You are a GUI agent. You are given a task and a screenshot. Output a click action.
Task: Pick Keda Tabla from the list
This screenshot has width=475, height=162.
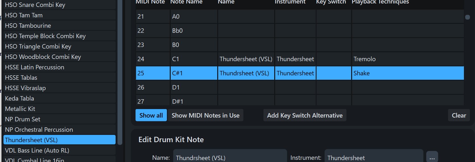click(60, 98)
